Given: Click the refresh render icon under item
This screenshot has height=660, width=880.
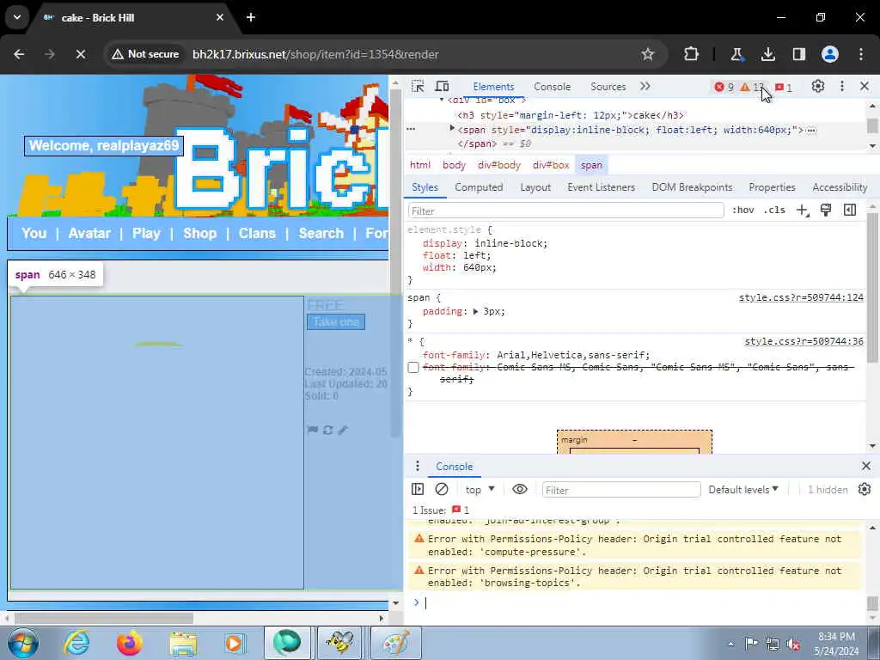Looking at the screenshot, I should 327,430.
